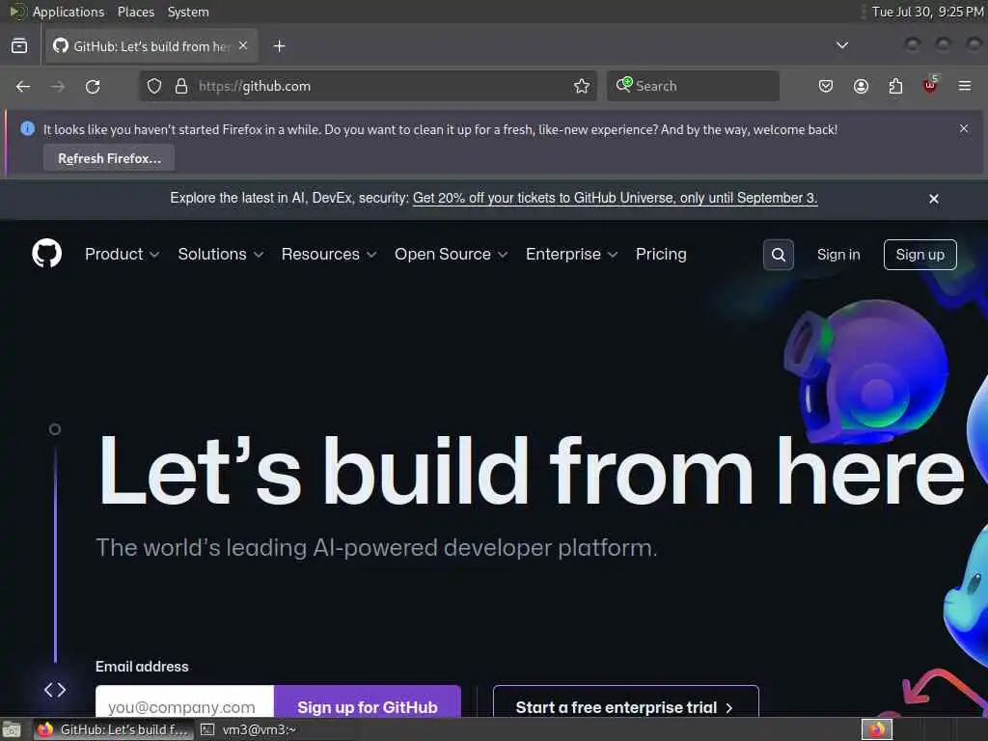This screenshot has height=741, width=988.
Task: Click the Firefox icon in the bottom-right workspace switcher
Action: point(877,729)
